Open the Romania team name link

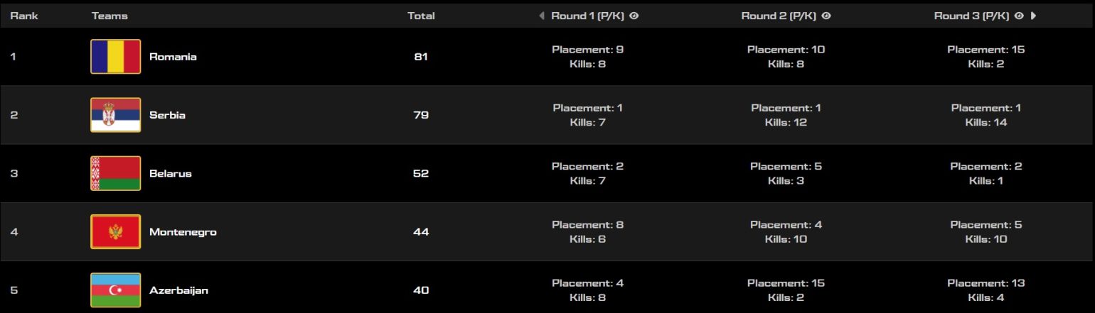pos(173,57)
